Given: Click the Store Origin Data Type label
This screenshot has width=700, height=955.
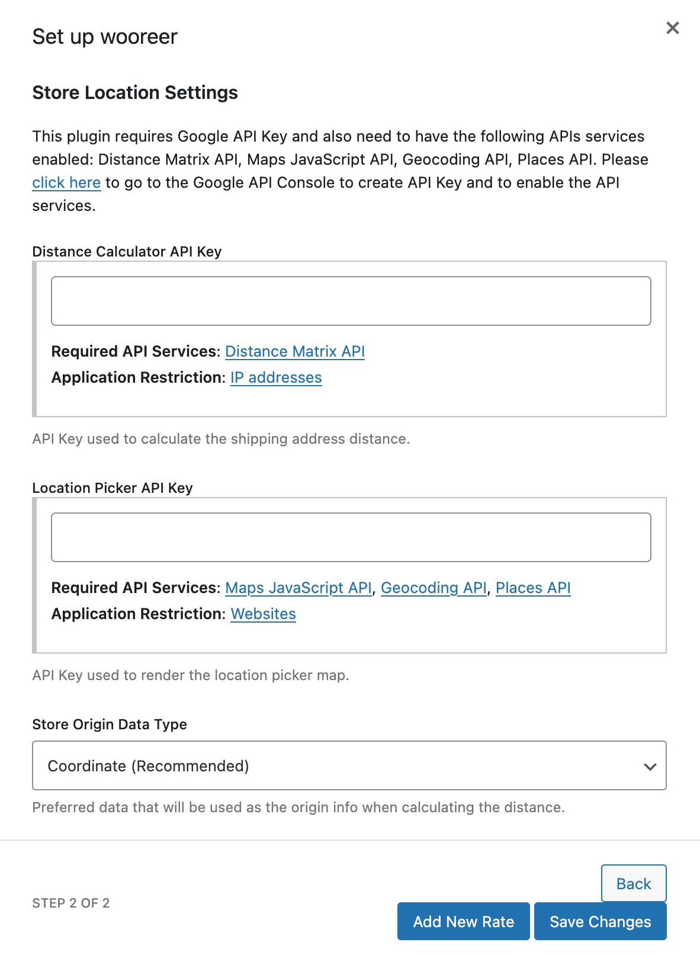Looking at the screenshot, I should 110,725.
